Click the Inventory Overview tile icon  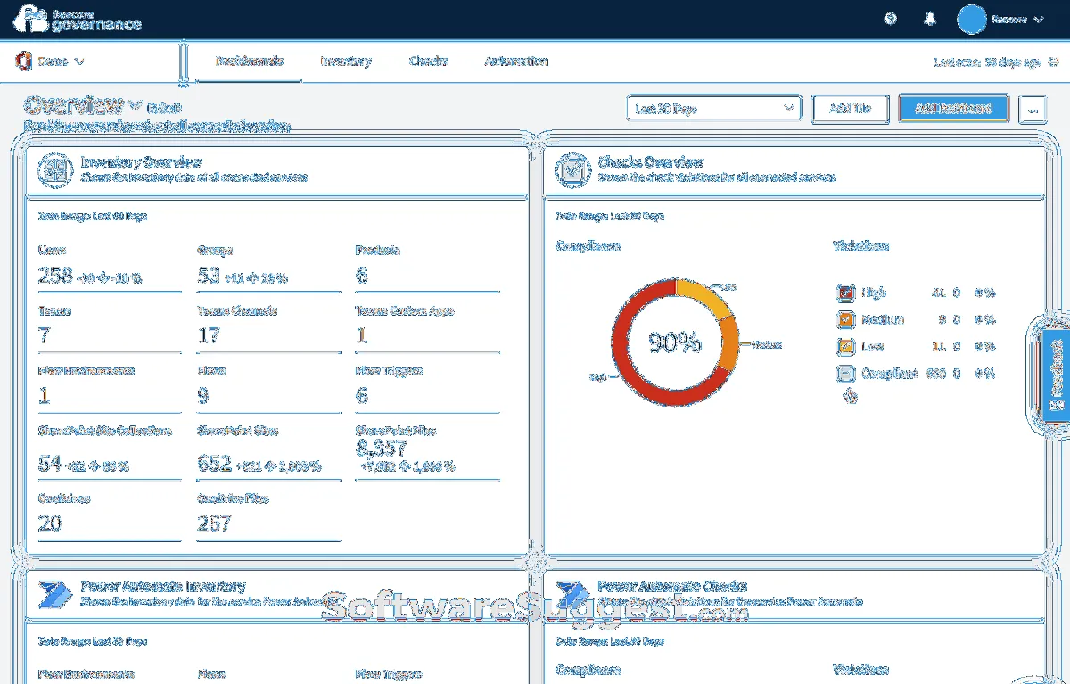[x=55, y=169]
